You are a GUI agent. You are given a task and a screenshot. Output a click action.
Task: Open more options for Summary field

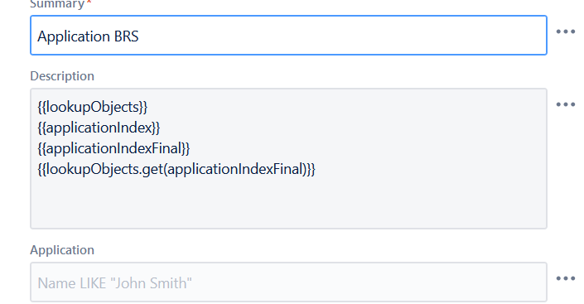[x=566, y=31]
